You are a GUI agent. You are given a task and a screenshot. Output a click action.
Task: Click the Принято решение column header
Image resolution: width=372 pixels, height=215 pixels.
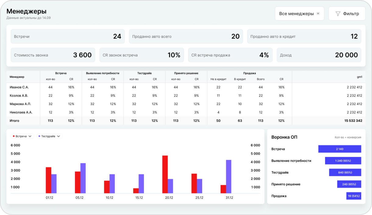186,73
